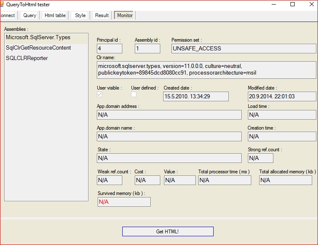Toggle the User visible checkbox
The height and width of the screenshot is (245, 318).
pos(99,95)
